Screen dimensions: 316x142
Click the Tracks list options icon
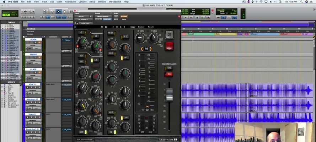[x=20, y=22]
